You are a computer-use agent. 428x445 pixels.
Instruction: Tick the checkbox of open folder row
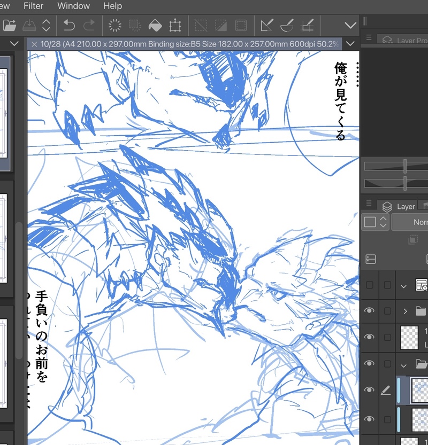tap(387, 364)
